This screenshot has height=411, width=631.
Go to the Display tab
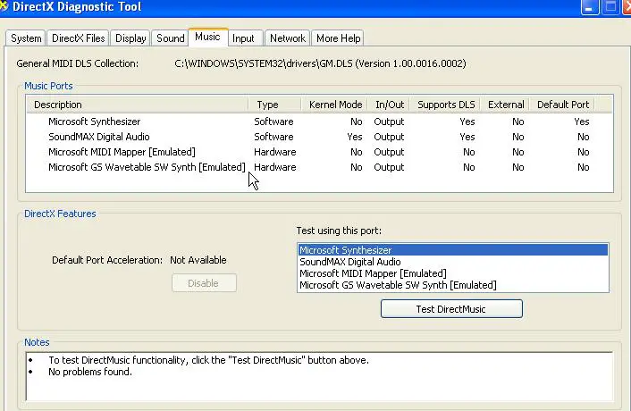130,38
